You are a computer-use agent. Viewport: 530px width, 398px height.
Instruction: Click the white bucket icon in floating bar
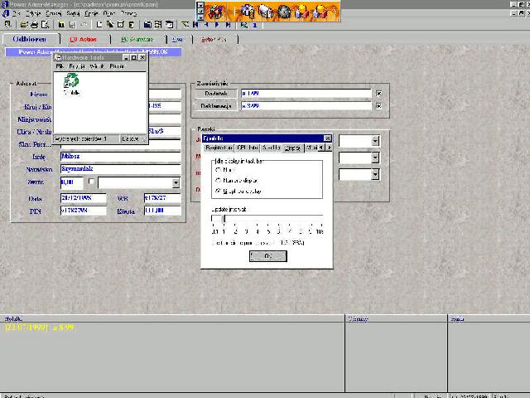coord(266,12)
